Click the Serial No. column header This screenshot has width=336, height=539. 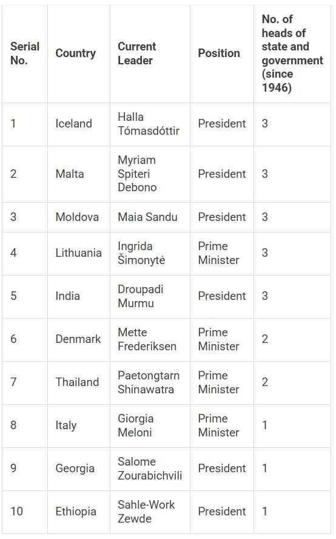point(25,53)
